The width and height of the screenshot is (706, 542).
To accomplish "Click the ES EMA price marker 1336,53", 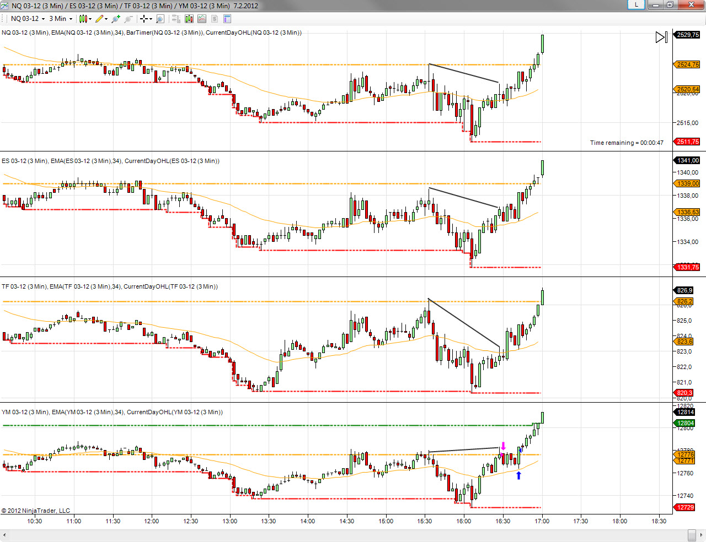I will tap(687, 212).
